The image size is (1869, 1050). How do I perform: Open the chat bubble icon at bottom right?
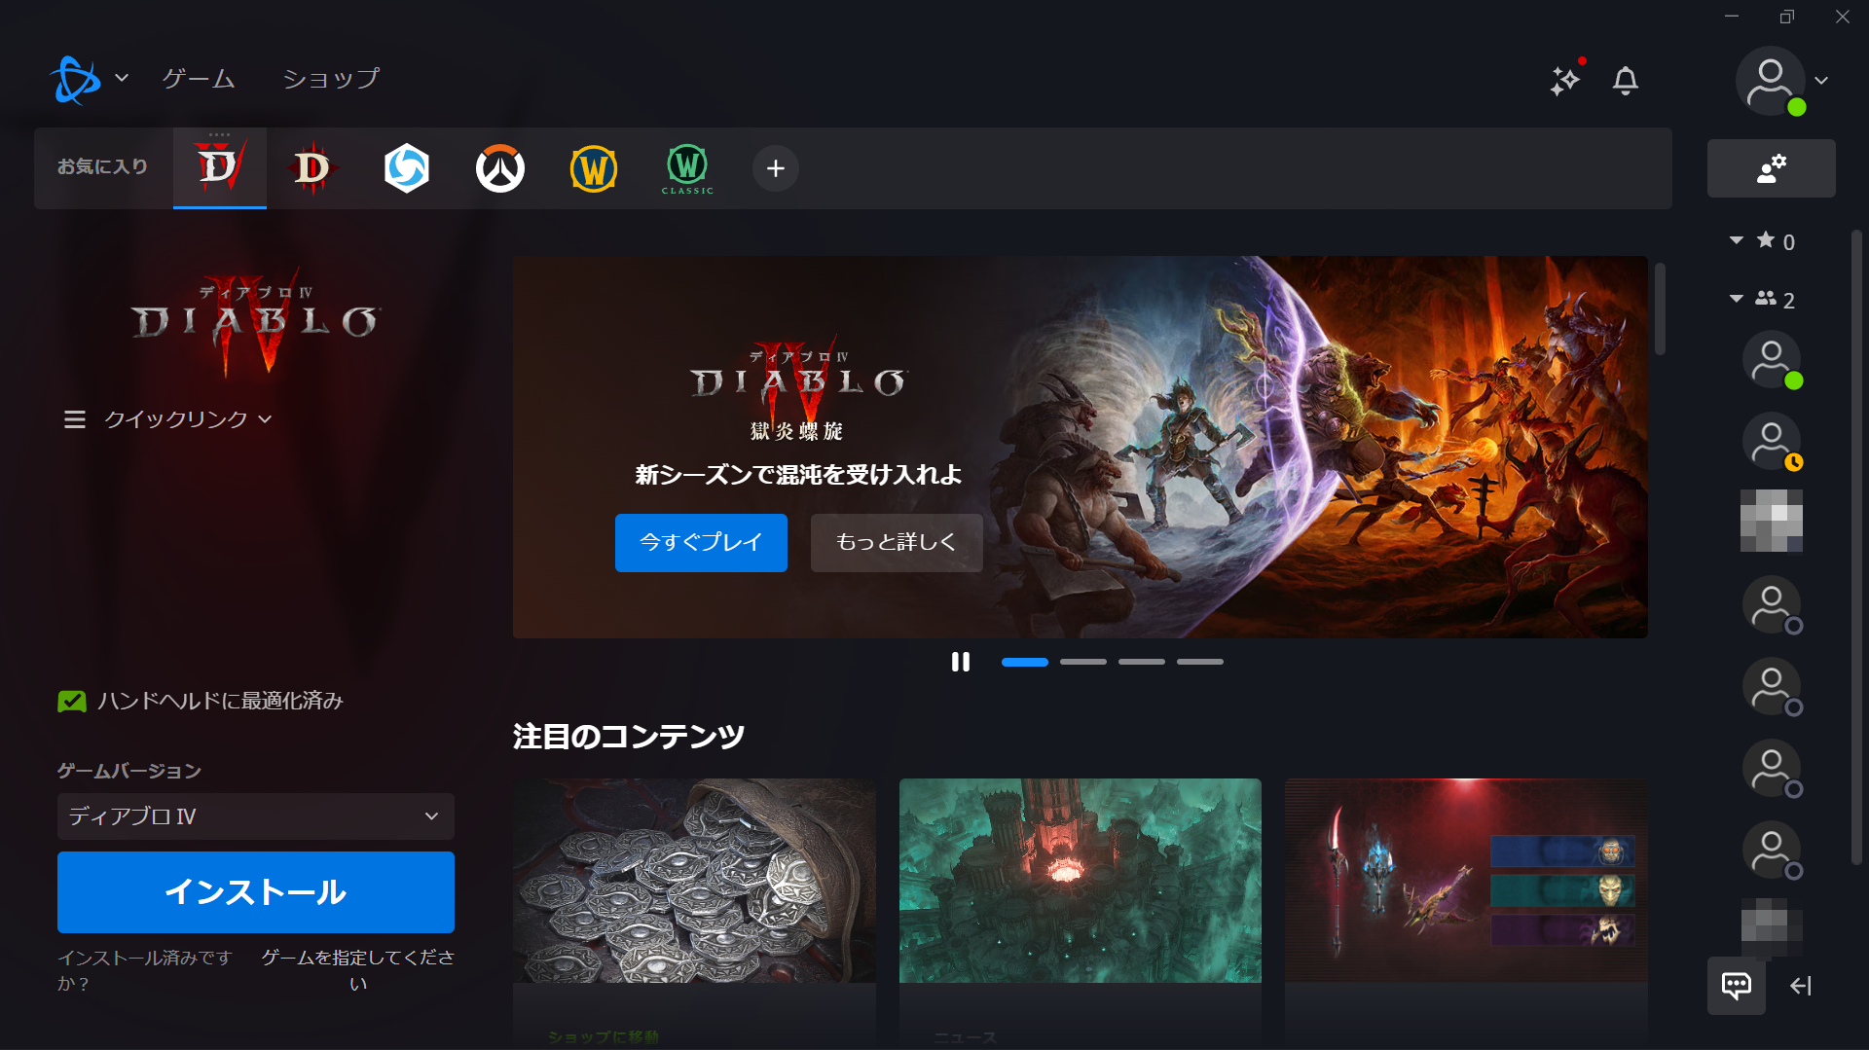tap(1736, 986)
